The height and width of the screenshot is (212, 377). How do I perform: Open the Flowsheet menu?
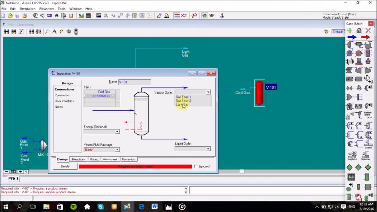coord(46,9)
